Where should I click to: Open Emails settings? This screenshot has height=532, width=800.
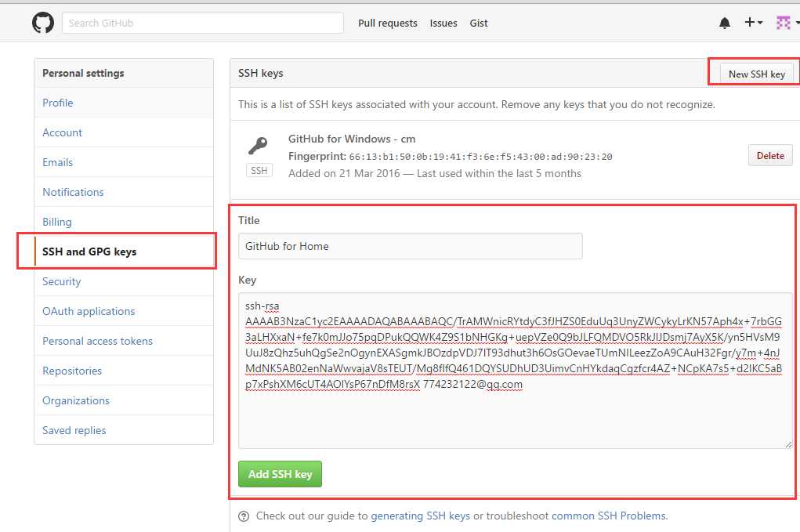[x=124, y=162]
